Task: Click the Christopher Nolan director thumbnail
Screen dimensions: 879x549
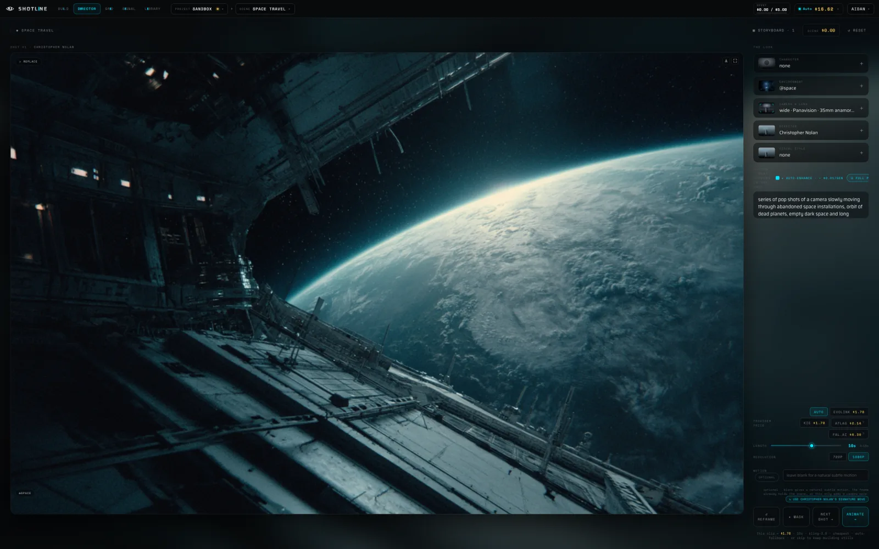Action: [766, 130]
